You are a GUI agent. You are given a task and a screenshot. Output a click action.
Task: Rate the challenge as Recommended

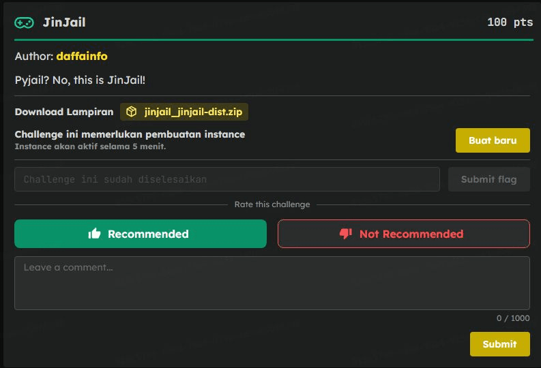tap(140, 234)
